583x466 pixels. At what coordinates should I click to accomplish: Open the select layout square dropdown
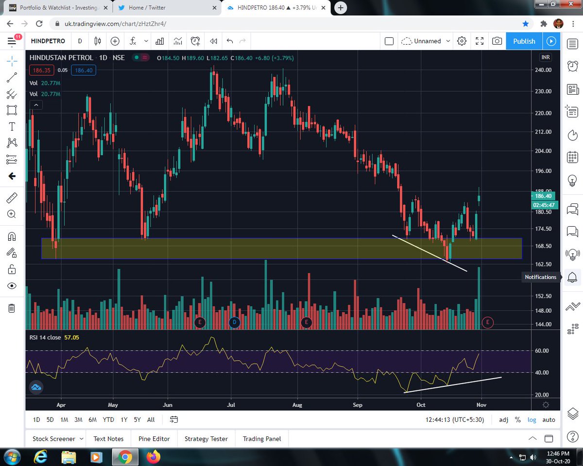pyautogui.click(x=389, y=41)
